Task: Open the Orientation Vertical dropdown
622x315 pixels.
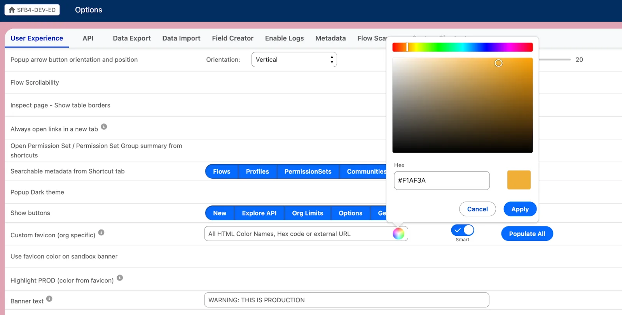Action: tap(294, 60)
